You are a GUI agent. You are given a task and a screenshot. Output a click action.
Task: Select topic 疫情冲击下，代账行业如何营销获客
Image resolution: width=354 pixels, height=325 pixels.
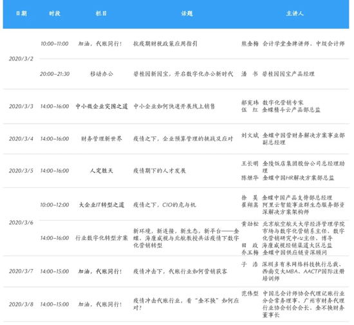pos(180,272)
